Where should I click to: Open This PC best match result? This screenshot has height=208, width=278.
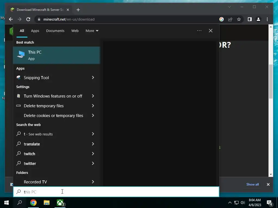click(x=56, y=55)
